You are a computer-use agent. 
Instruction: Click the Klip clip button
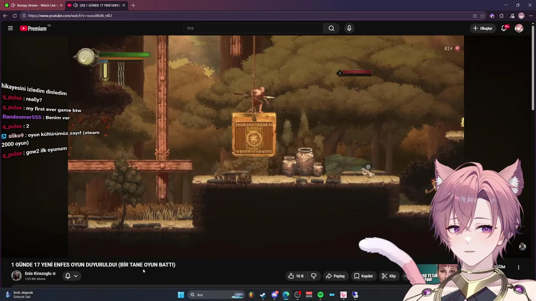coord(389,276)
